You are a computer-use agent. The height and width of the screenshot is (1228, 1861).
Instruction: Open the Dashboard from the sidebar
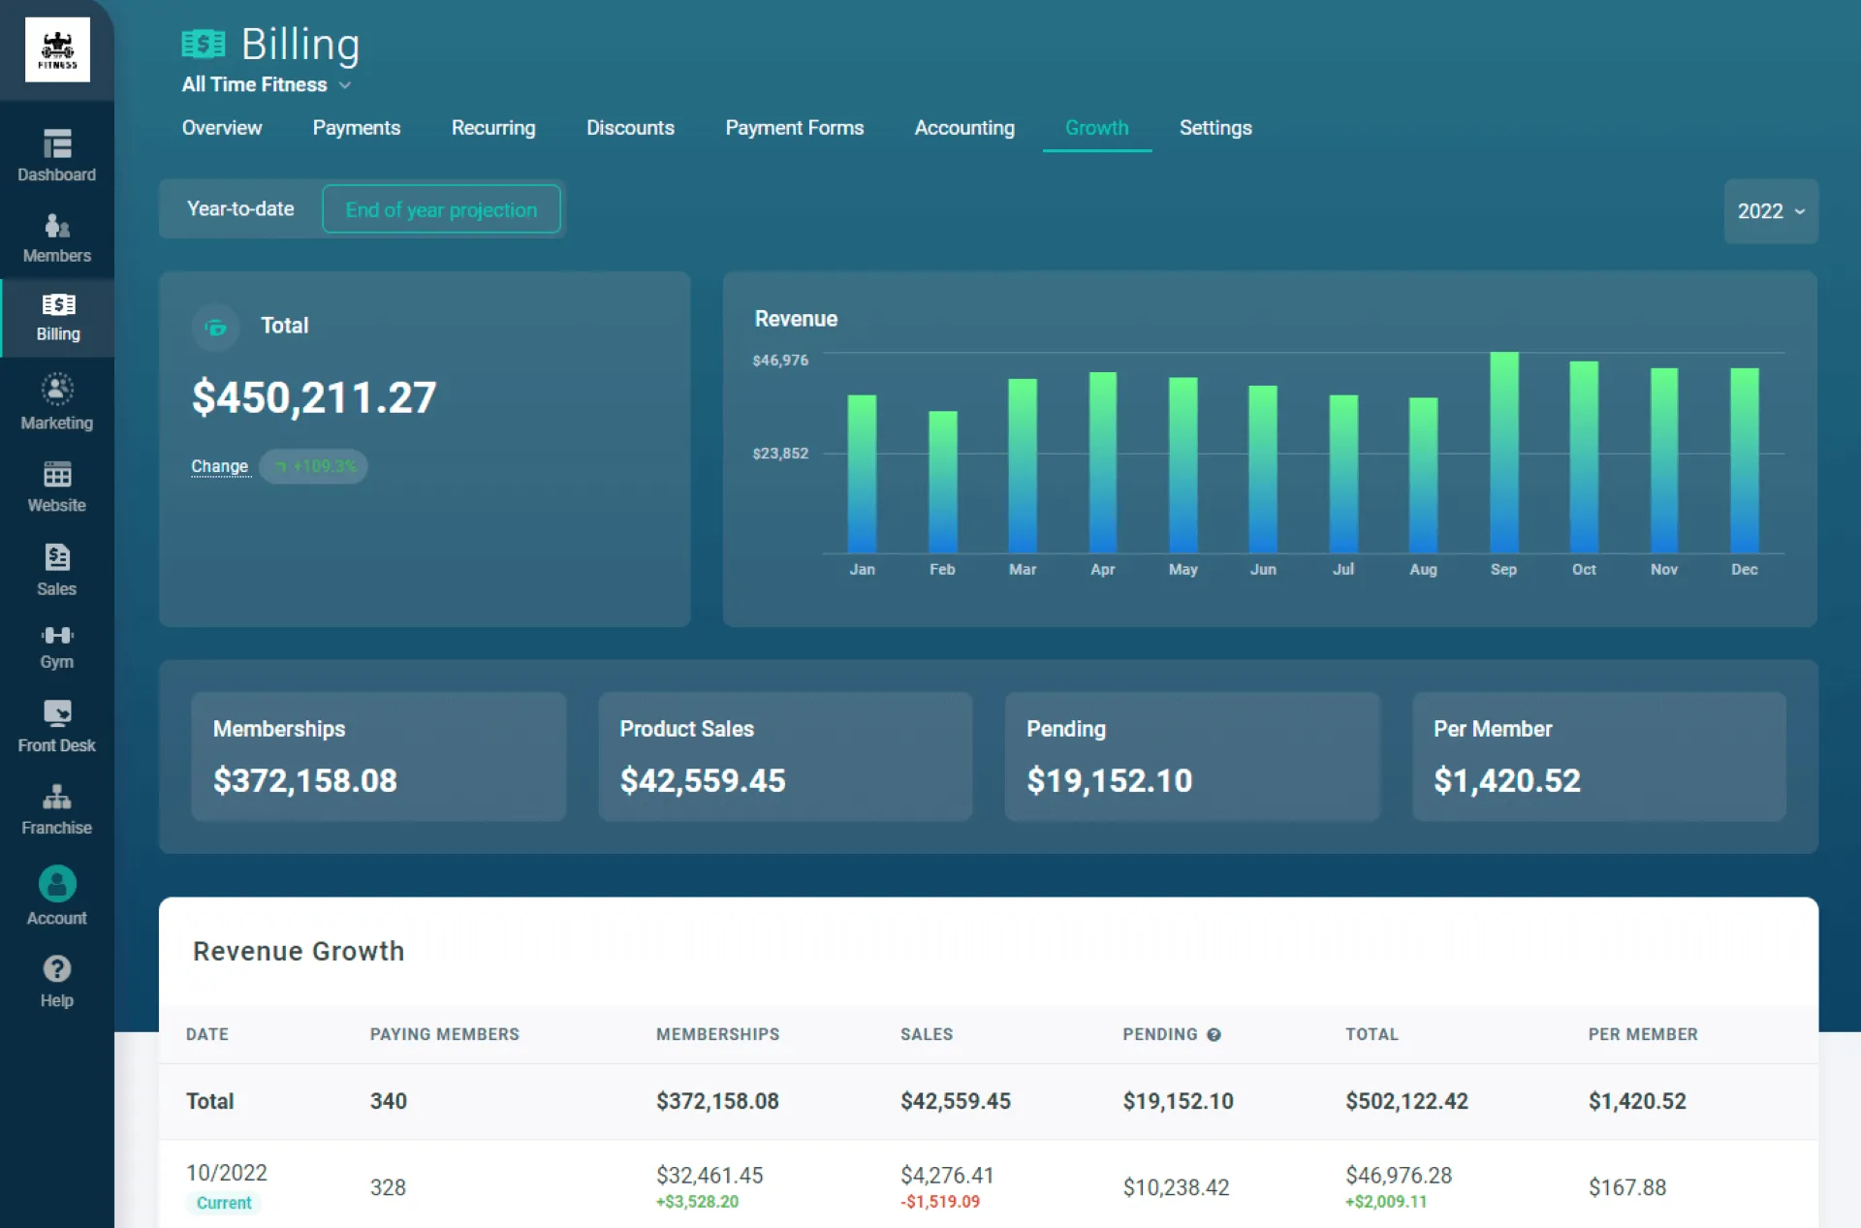[x=57, y=155]
